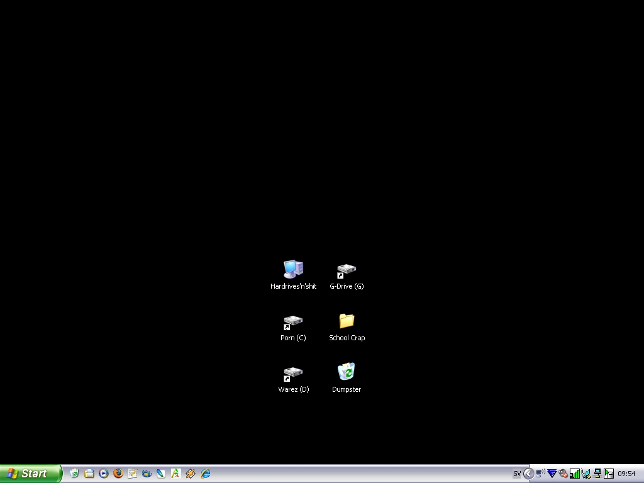Click the 'School Crap' label
The width and height of the screenshot is (644, 483).
347,338
